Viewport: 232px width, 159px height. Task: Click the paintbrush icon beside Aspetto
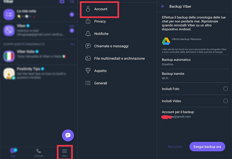88,71
